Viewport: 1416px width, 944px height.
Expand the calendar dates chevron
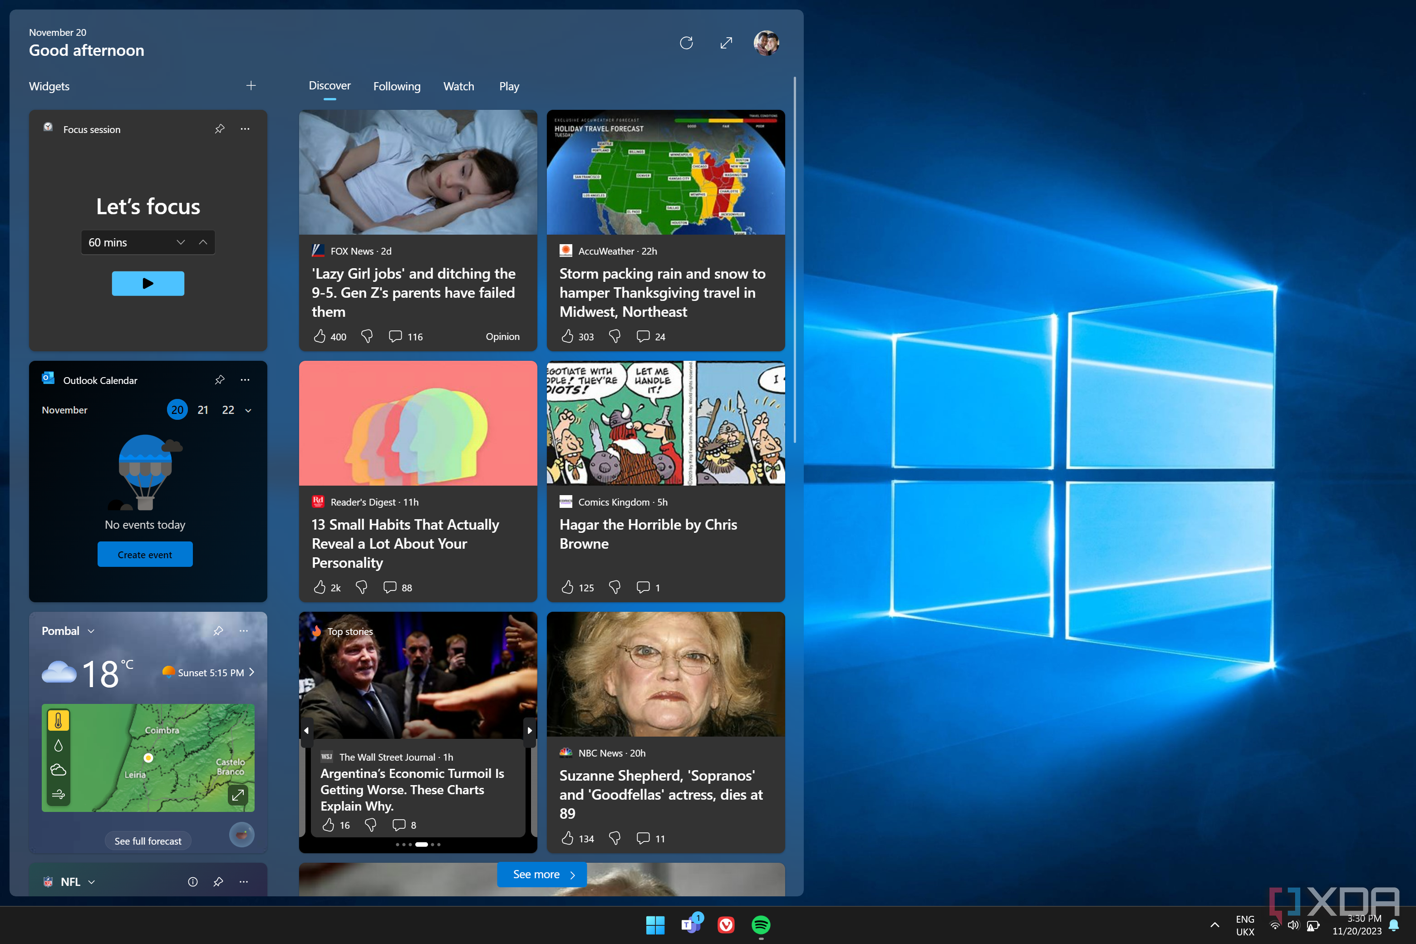point(248,411)
